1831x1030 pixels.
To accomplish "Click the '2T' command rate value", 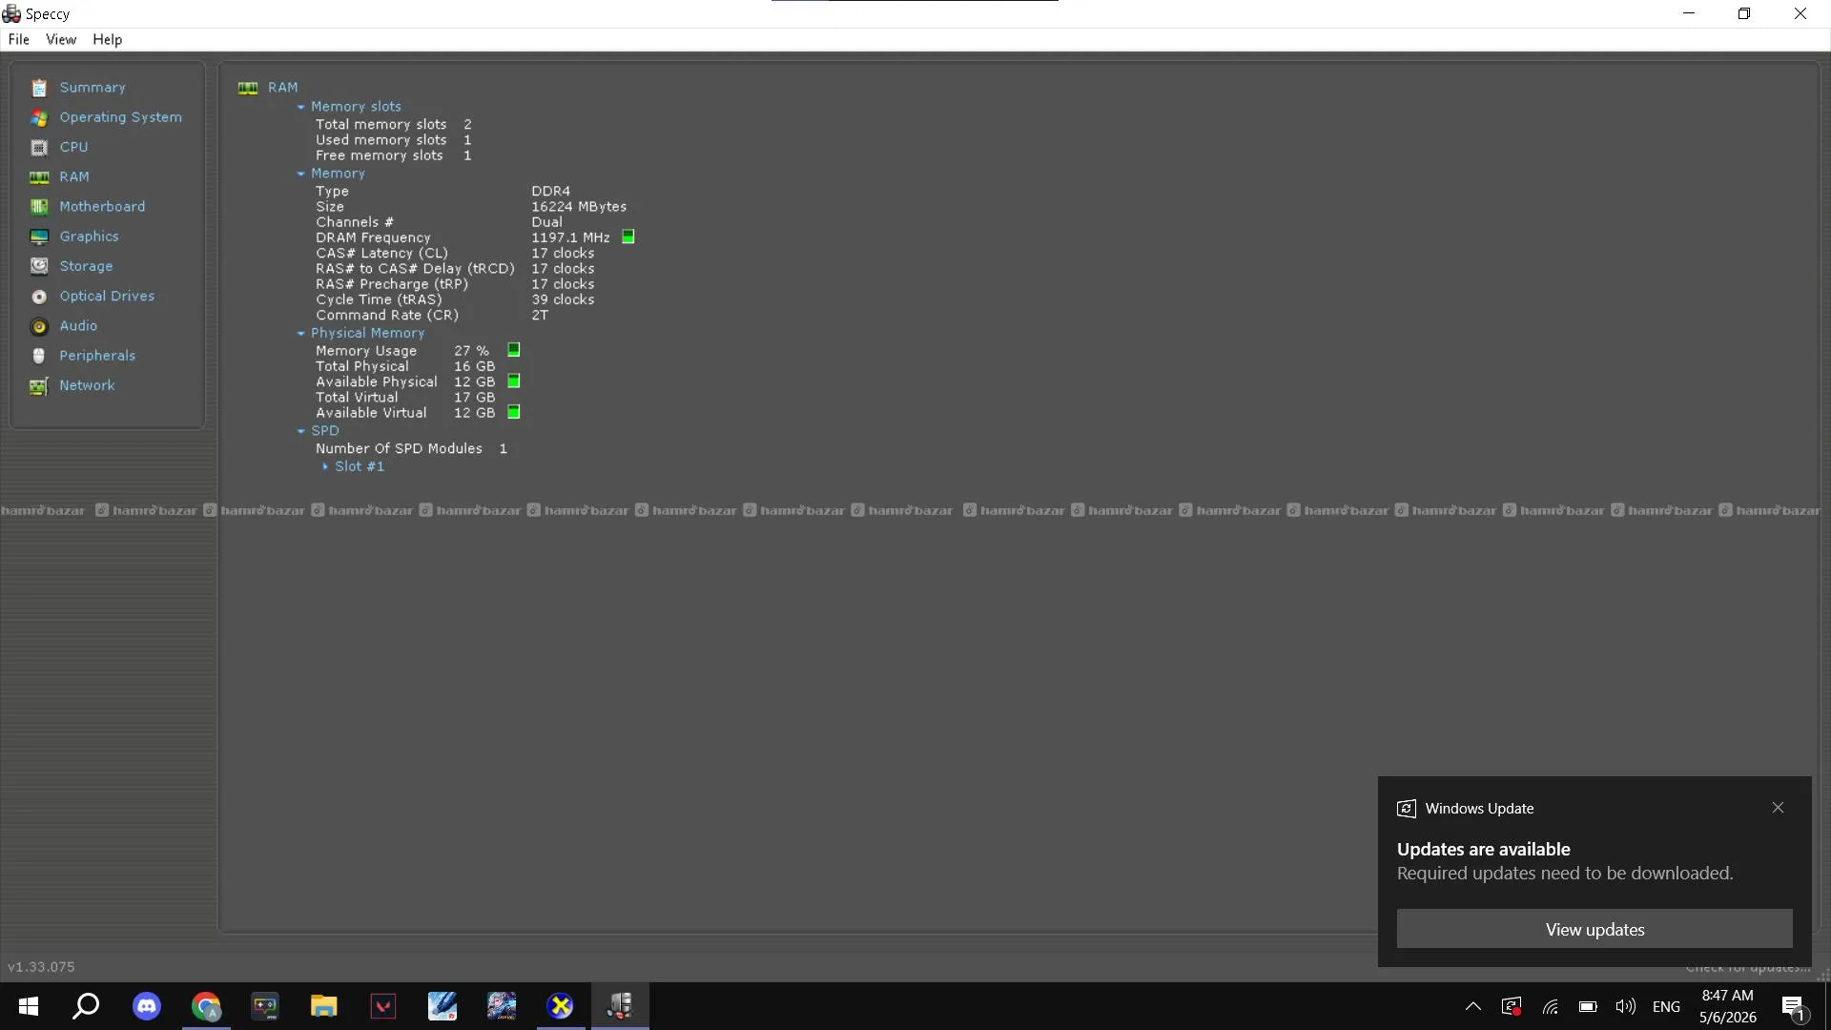I will coord(540,315).
